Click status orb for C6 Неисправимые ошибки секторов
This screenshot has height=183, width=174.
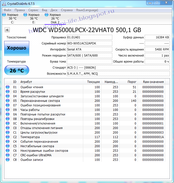[x=8, y=151]
